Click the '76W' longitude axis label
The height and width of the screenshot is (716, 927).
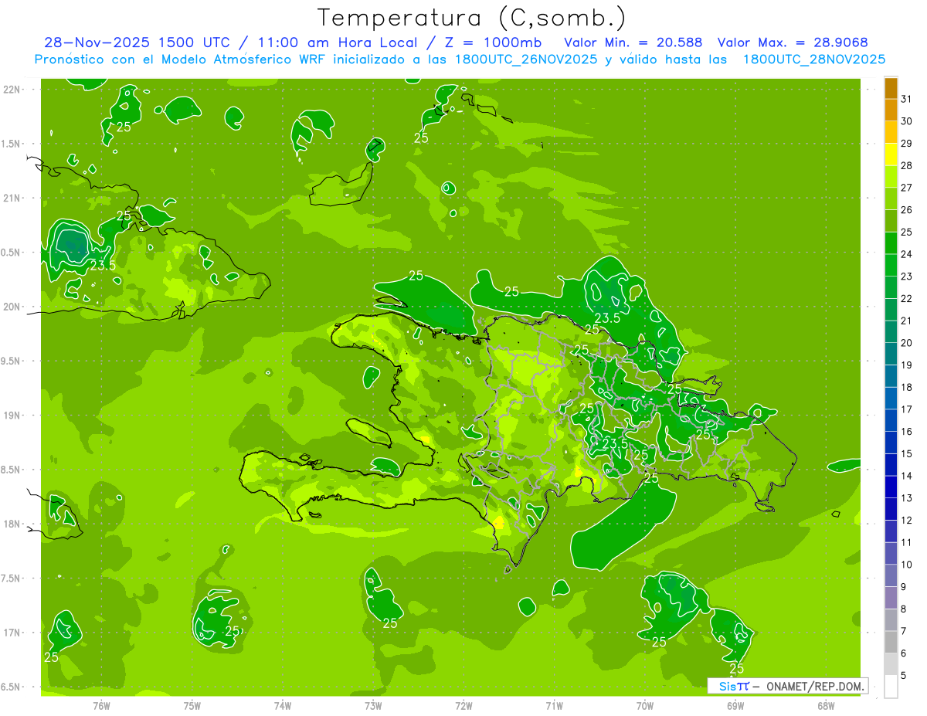point(101,706)
